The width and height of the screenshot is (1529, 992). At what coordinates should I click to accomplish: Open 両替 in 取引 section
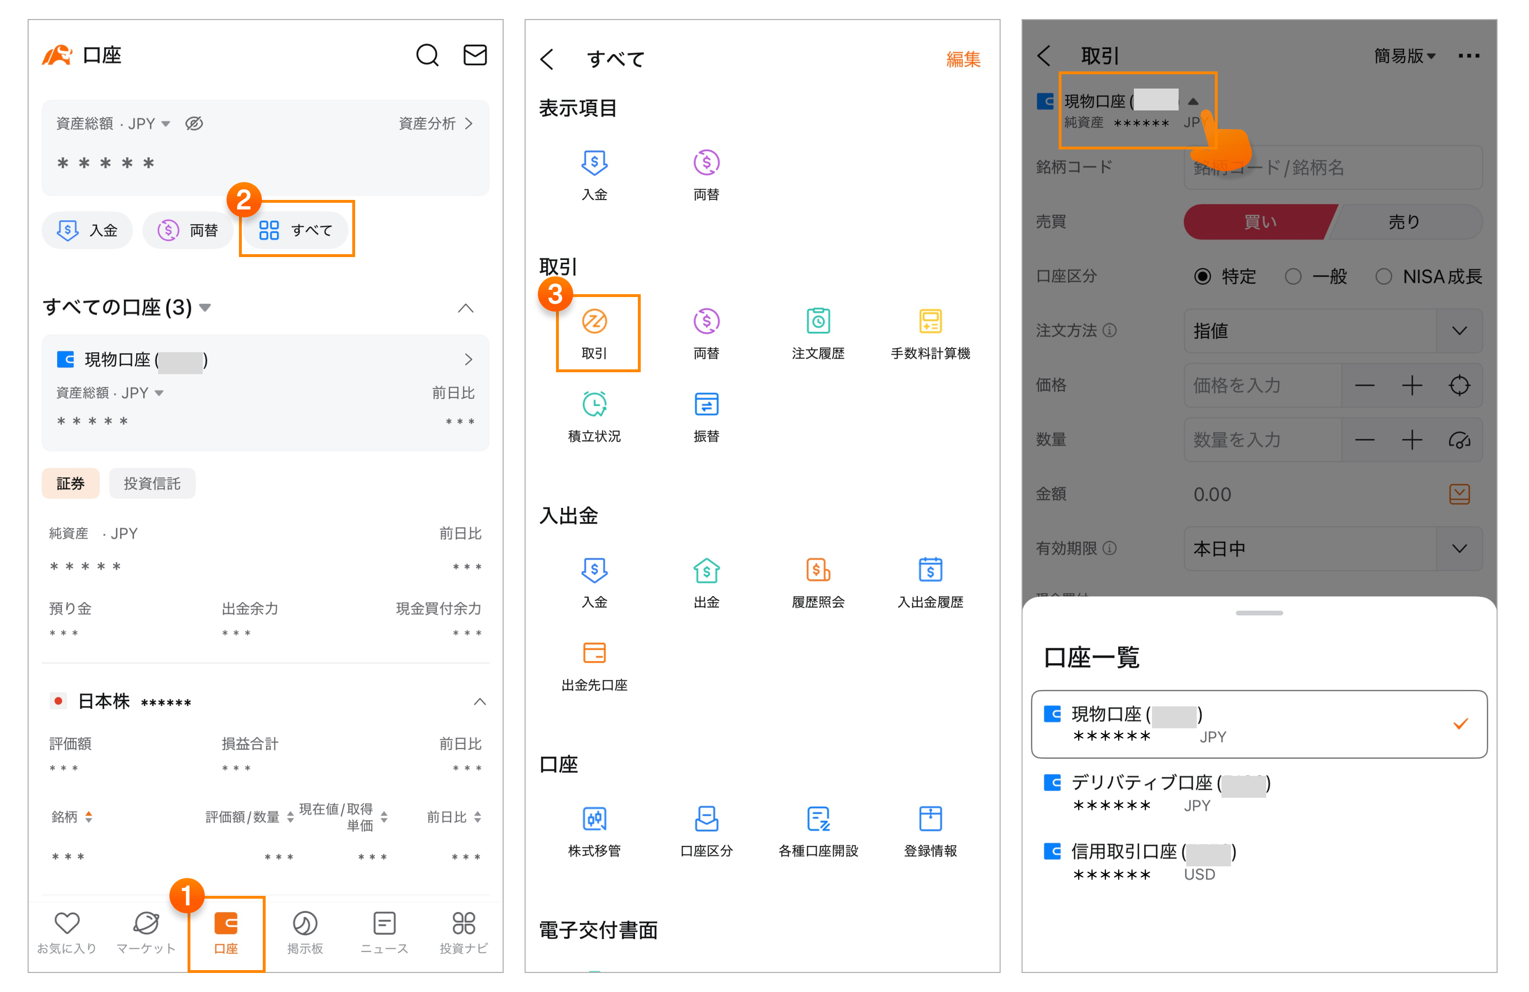click(707, 334)
